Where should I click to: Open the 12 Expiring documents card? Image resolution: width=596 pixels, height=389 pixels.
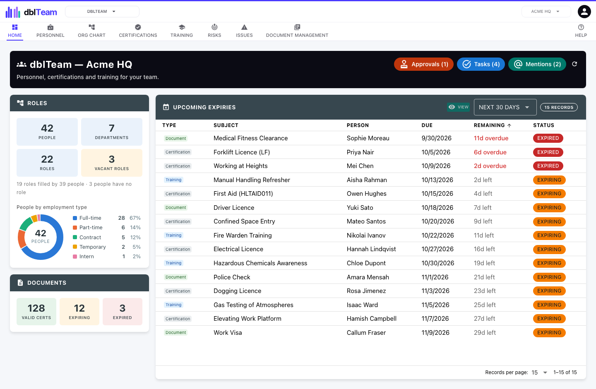pyautogui.click(x=79, y=312)
